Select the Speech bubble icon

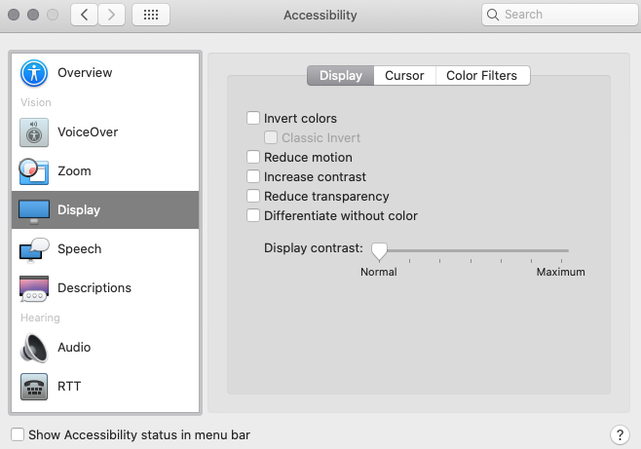34,249
